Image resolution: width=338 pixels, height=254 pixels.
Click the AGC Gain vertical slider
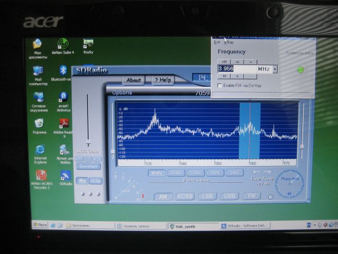[88, 120]
